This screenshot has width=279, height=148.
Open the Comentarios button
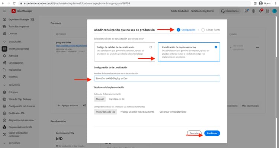click(230, 11)
